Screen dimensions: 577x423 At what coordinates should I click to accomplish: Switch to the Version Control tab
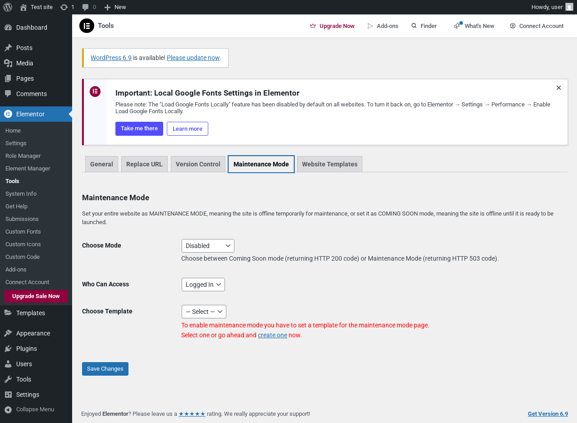(198, 164)
